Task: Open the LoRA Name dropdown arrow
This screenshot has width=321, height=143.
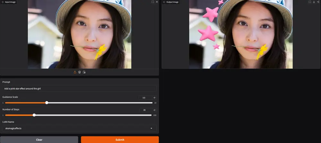Action: coord(152,128)
